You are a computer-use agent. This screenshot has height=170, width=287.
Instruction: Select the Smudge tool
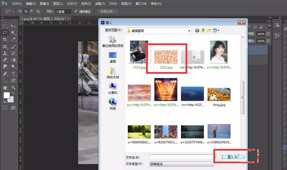pyautogui.click(x=5, y=66)
